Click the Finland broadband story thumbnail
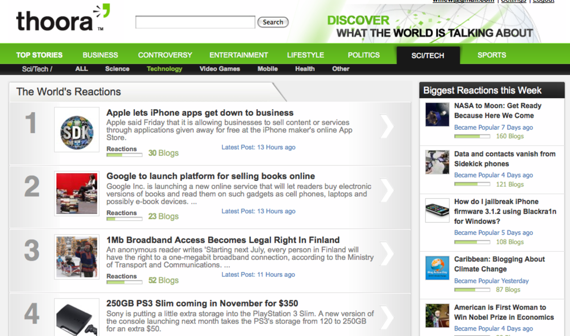The width and height of the screenshot is (570, 336). (x=77, y=257)
